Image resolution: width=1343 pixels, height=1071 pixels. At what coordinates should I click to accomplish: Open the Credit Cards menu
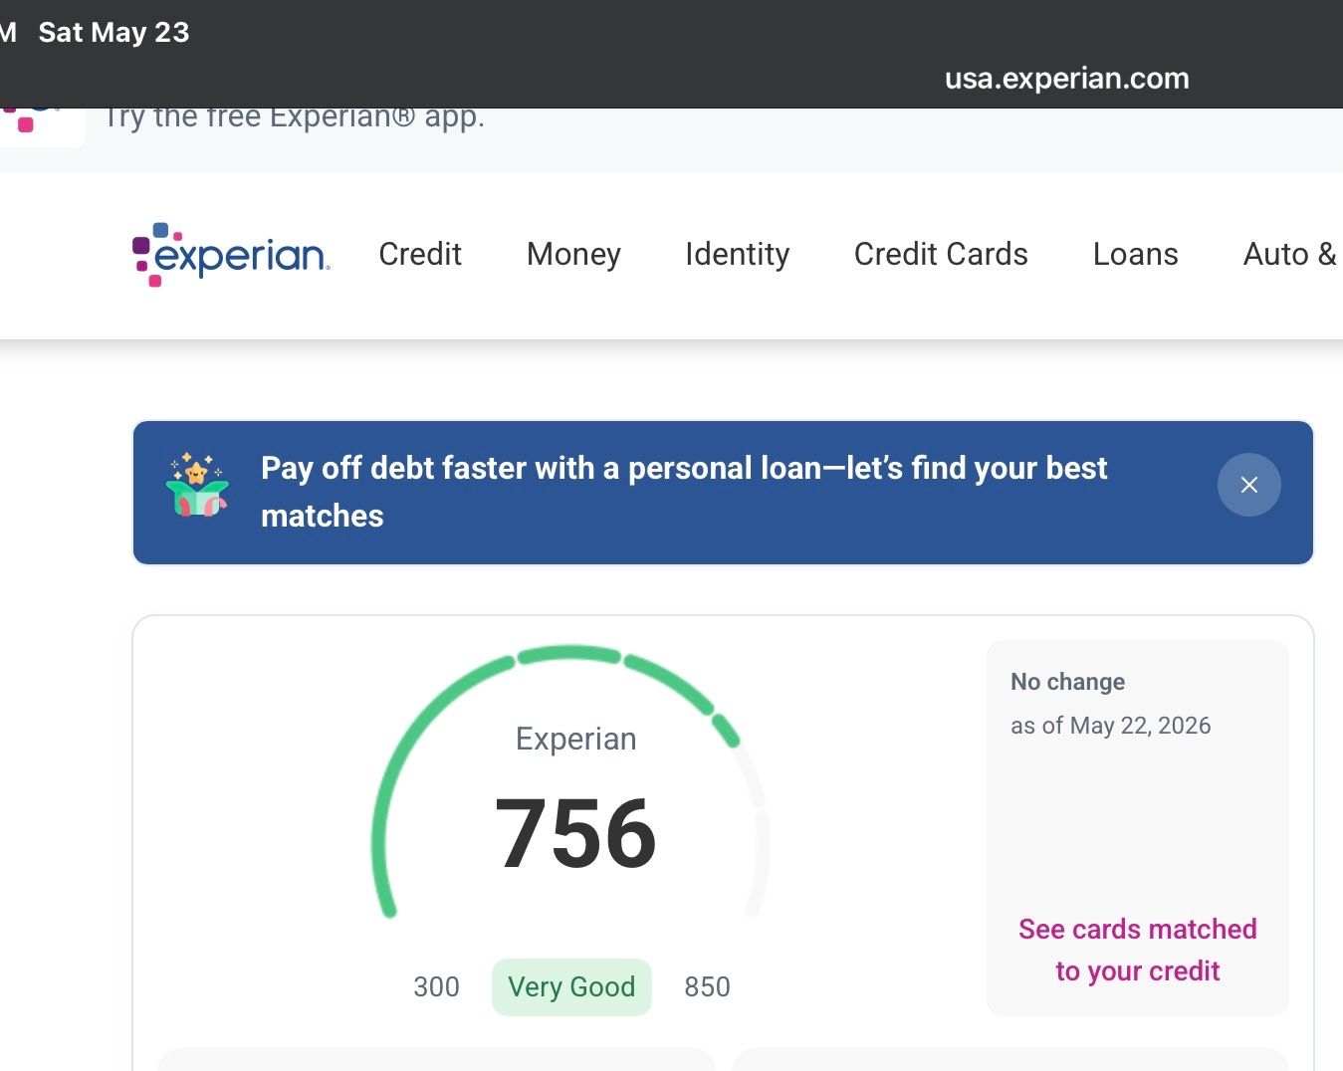pyautogui.click(x=941, y=254)
